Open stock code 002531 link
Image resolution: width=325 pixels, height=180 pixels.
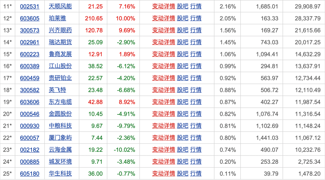tap(29, 6)
